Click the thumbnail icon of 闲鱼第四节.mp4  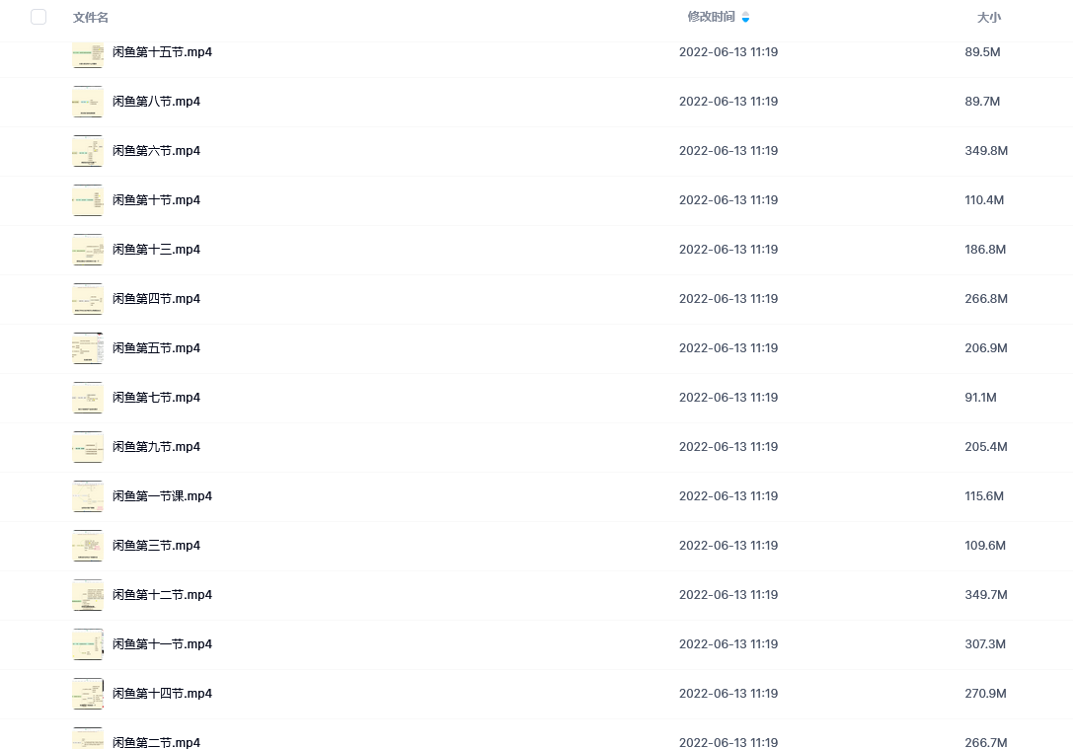click(88, 299)
